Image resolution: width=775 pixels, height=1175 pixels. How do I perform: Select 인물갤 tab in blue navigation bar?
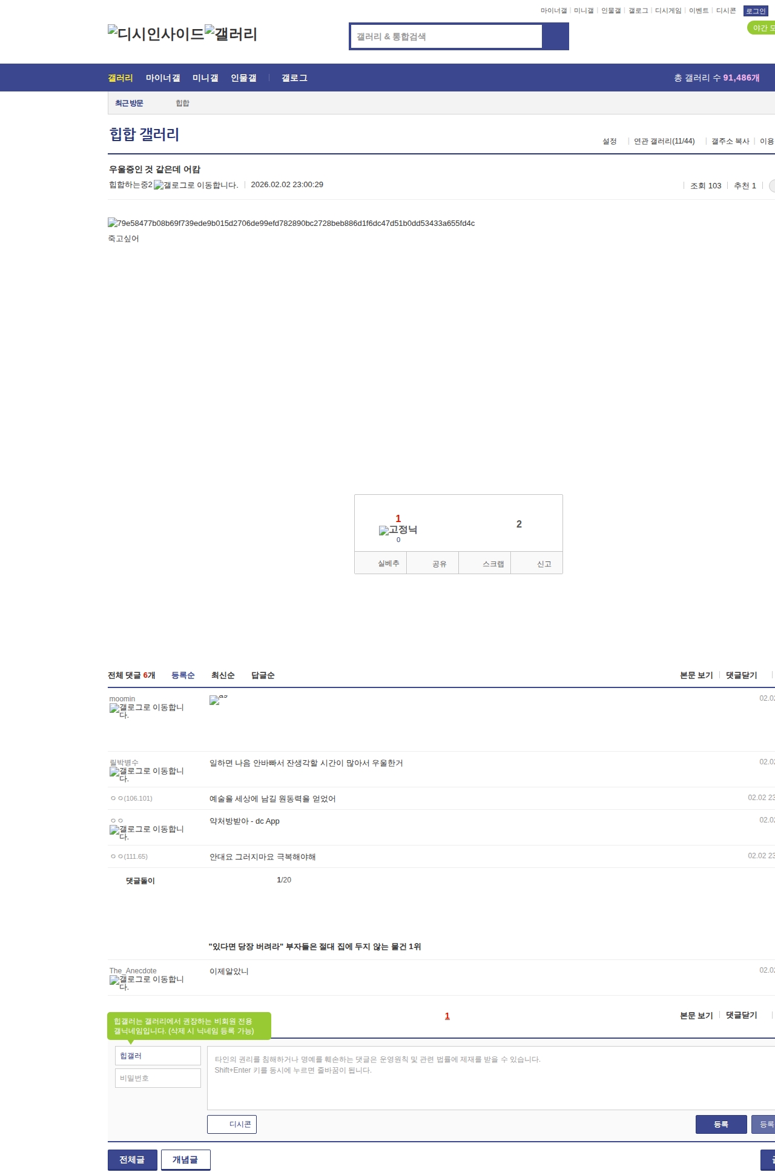(x=243, y=78)
